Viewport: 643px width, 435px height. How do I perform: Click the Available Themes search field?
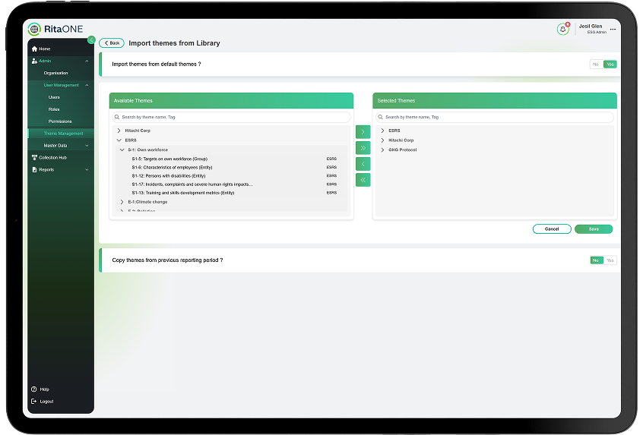coord(231,117)
